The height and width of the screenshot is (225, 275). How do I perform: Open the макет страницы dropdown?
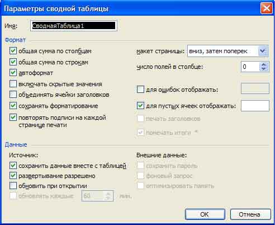pyautogui.click(x=263, y=51)
